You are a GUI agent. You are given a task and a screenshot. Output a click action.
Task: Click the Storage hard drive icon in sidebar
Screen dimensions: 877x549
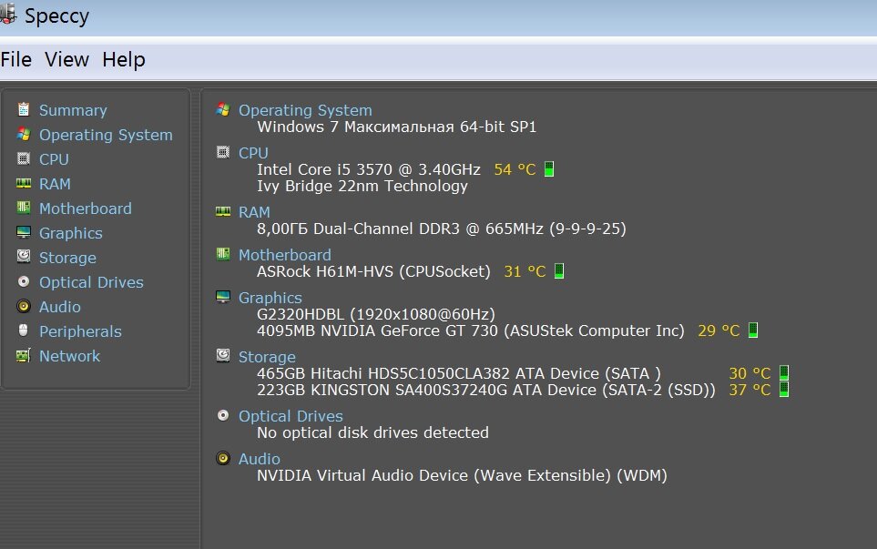point(24,256)
